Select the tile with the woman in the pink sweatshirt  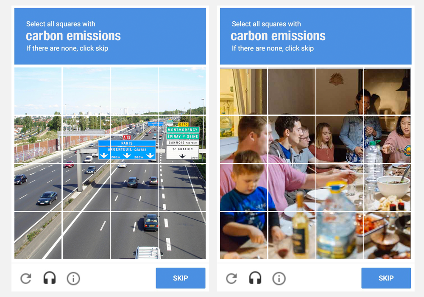click(388, 139)
